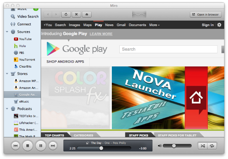Switch to the CATEGORIES tab
Image resolution: width=228 pixels, height=159 pixels.
coord(83,135)
